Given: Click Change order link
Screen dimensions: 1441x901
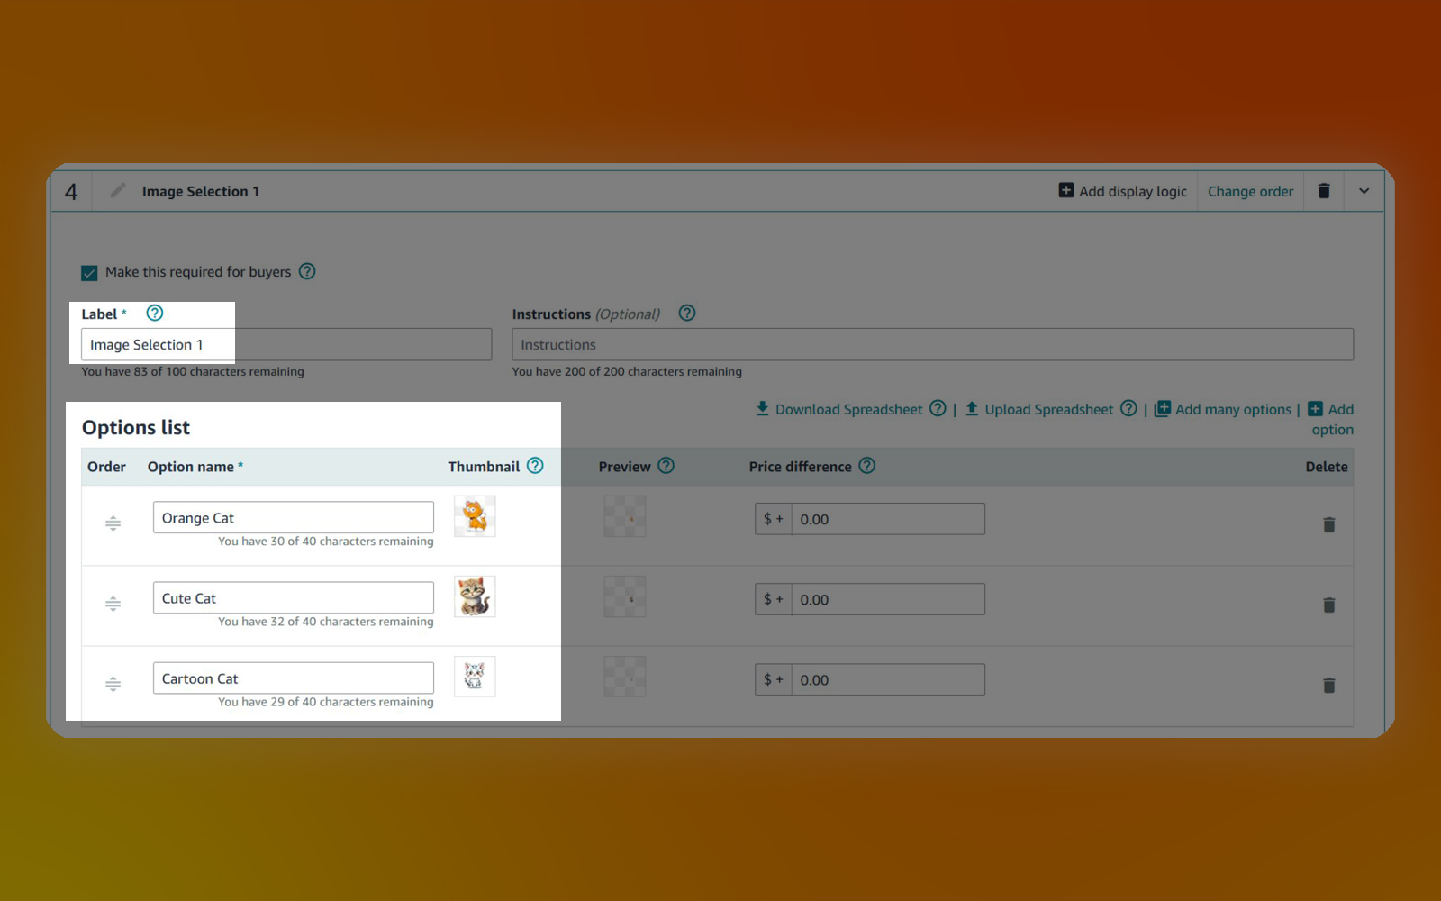Looking at the screenshot, I should (1250, 191).
